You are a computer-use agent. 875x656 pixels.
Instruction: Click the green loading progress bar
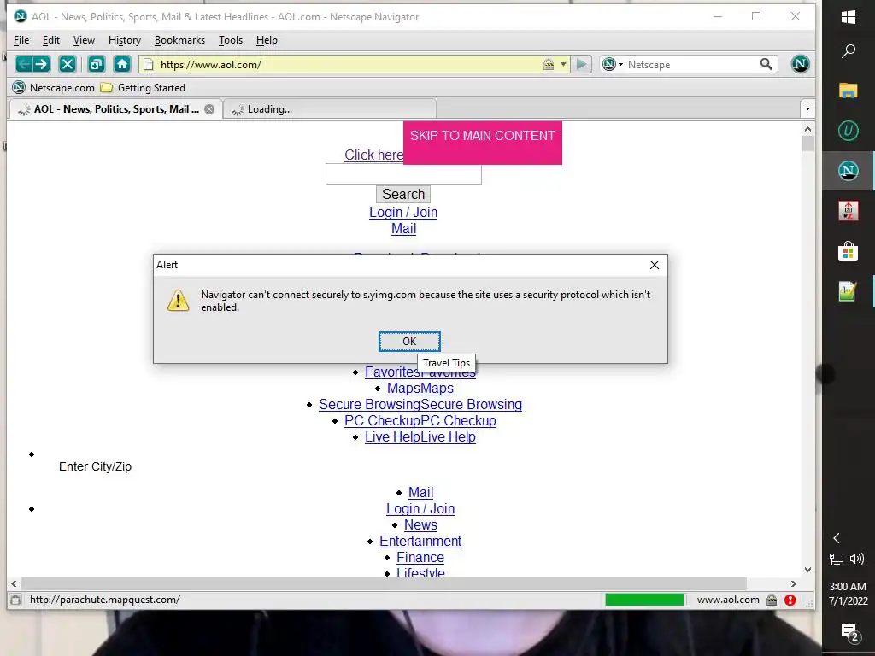pyautogui.click(x=644, y=600)
